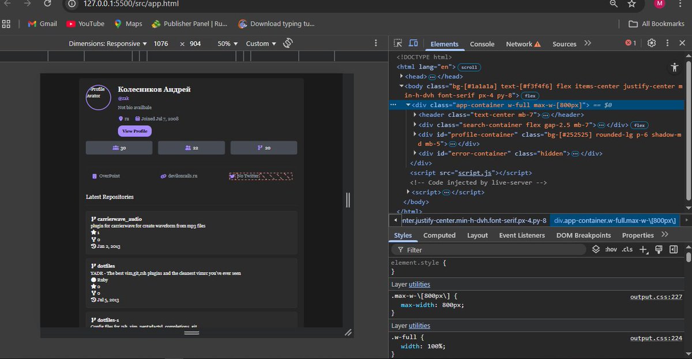Open the All Bookmarks folder
692x359 pixels.
coord(657,24)
